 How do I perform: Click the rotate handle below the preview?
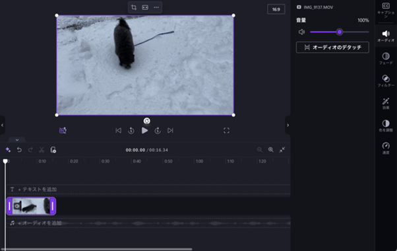point(146,121)
